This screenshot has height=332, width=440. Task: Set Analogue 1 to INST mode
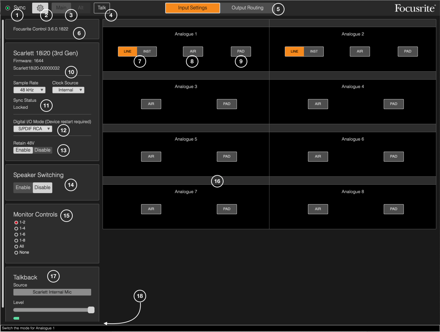[x=147, y=52]
